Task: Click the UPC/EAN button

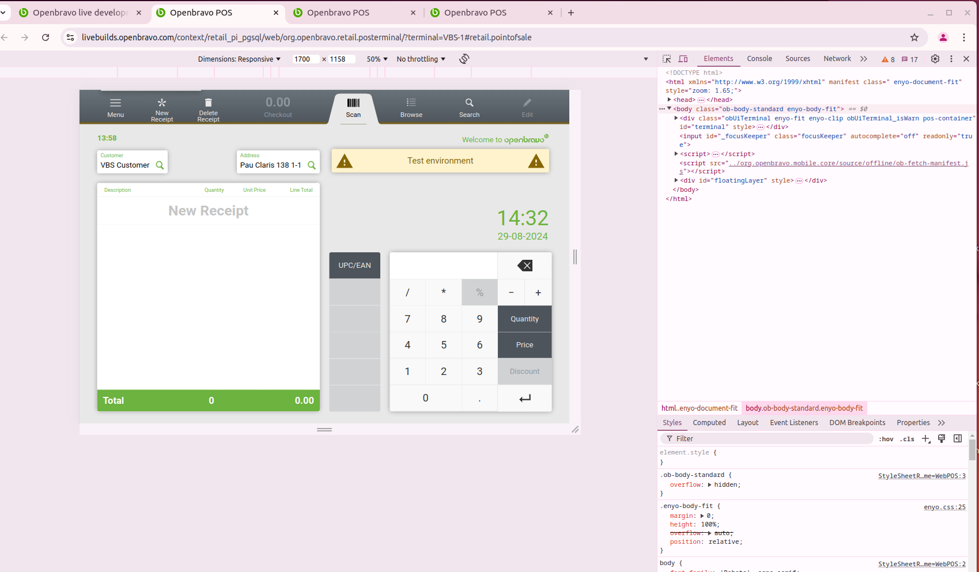Action: tap(354, 266)
